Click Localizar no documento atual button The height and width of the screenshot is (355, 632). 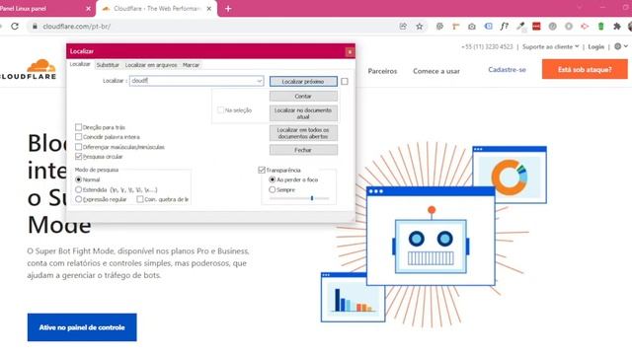(303, 113)
